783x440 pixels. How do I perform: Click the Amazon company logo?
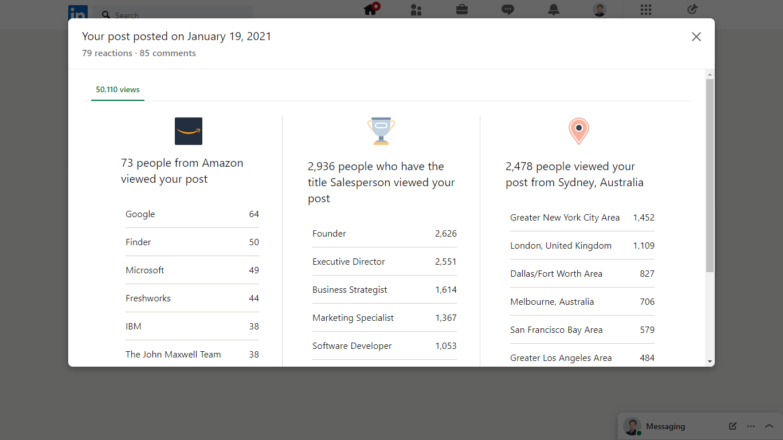point(189,131)
